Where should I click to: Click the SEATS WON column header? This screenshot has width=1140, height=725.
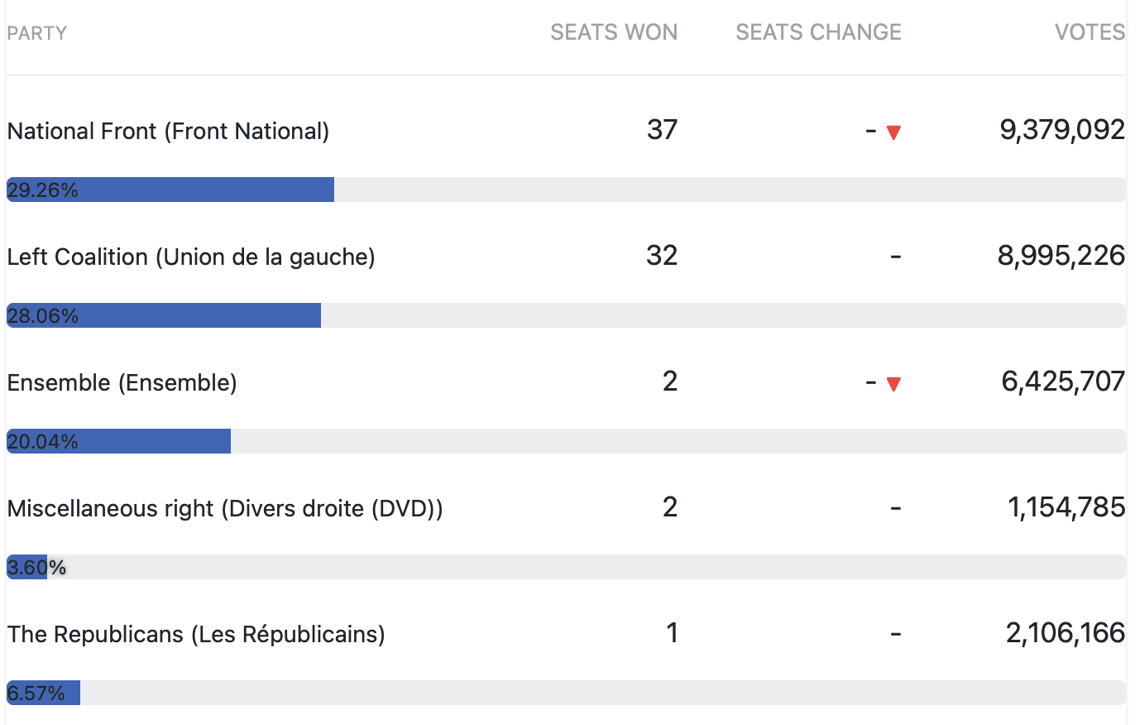[614, 32]
